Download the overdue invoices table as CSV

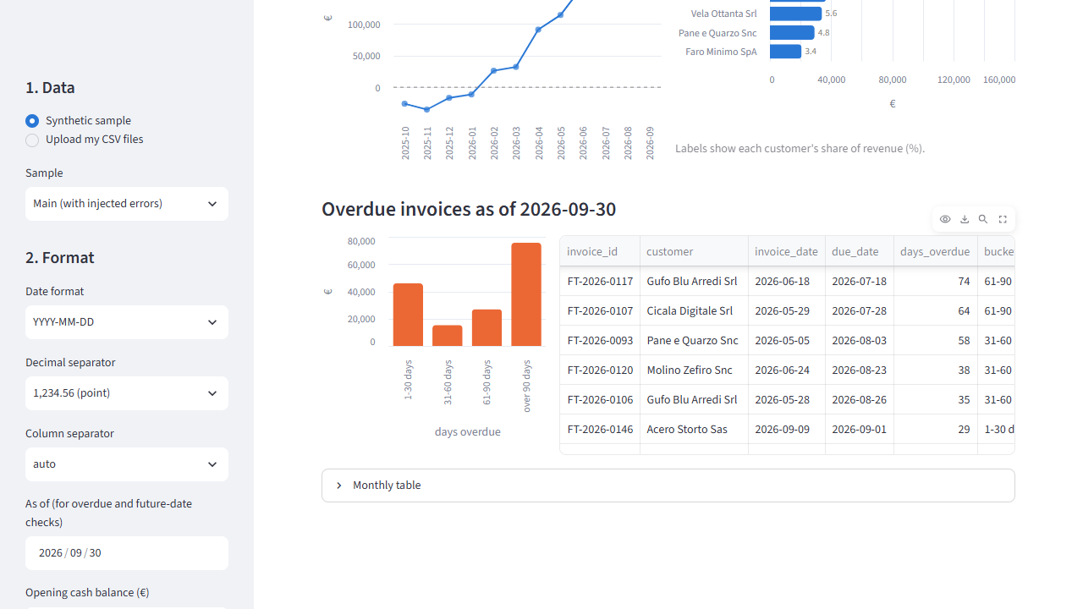[x=965, y=219]
